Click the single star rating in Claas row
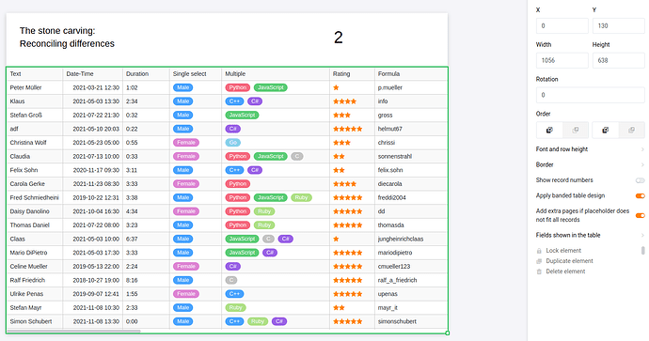The height and width of the screenshot is (341, 649). point(336,239)
